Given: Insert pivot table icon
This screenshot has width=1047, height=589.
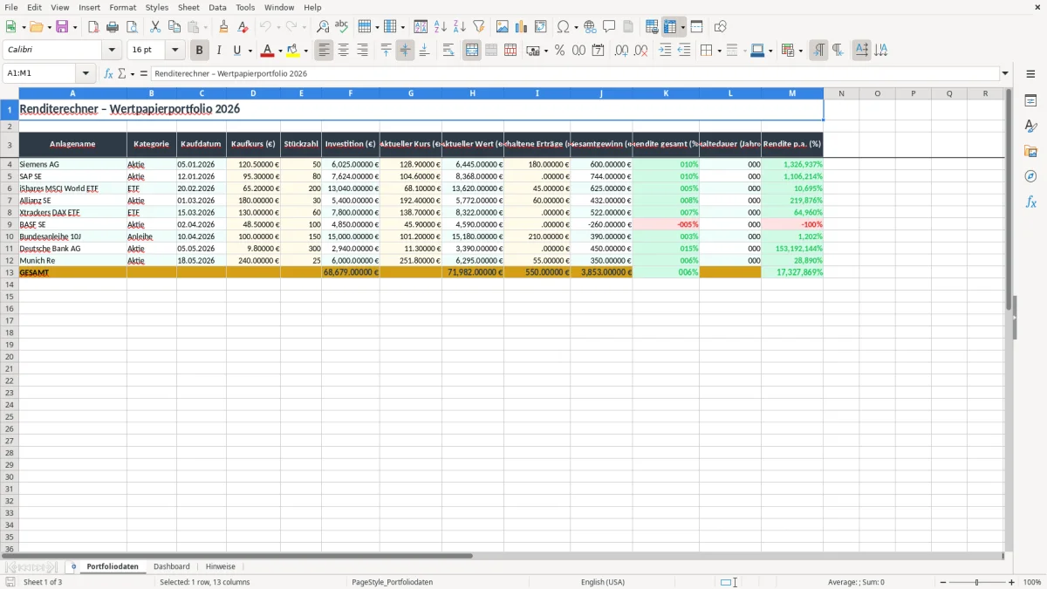Looking at the screenshot, I should 541,27.
